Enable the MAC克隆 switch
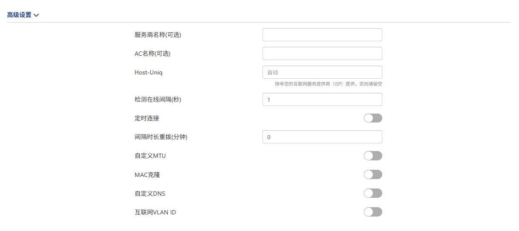Viewport: 519px width, 231px height. pyautogui.click(x=373, y=174)
